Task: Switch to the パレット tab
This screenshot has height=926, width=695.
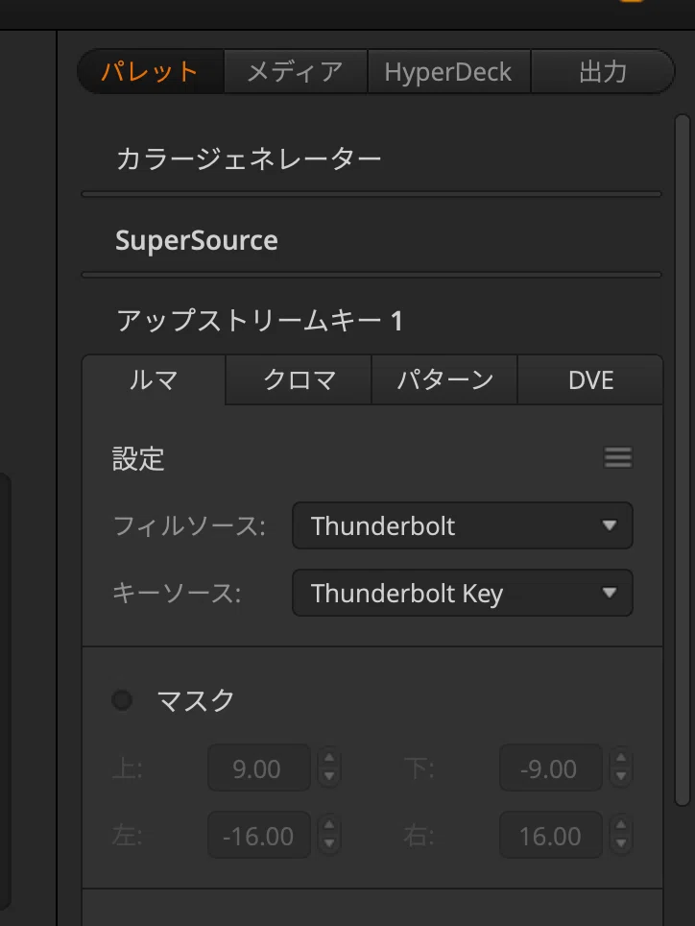Action: point(151,71)
